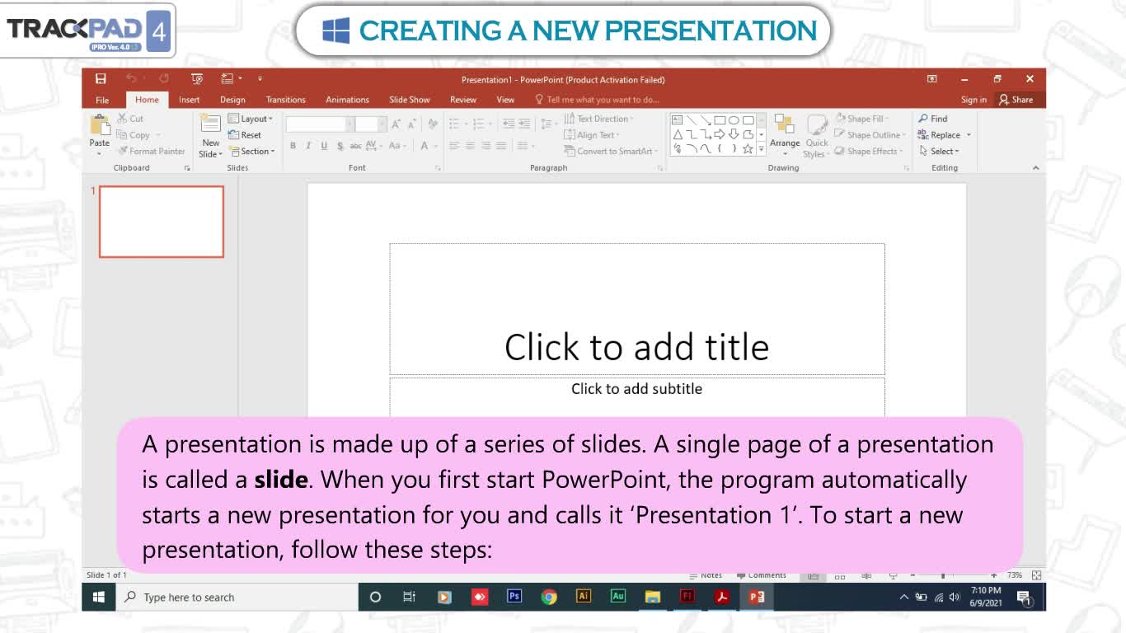Open File Explorer from the taskbar
This screenshot has width=1126, height=633.
pos(653,597)
